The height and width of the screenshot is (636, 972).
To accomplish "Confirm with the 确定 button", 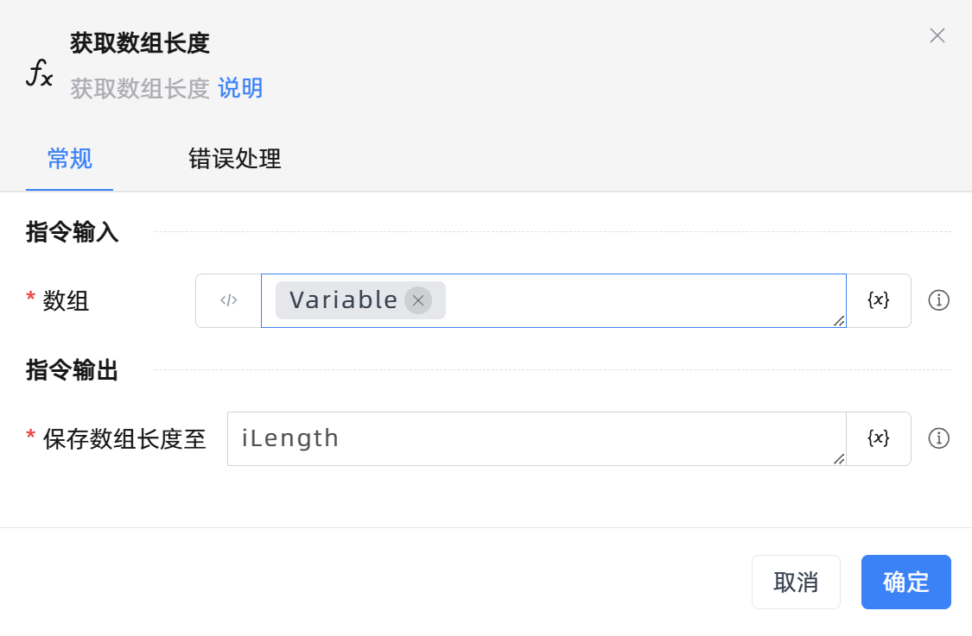I will [905, 582].
